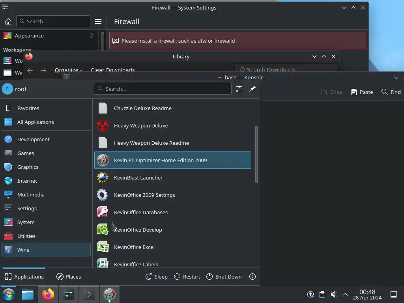Viewport: 404px width, 303px height.
Task: Open Organize dropdown in Library window
Action: click(x=69, y=70)
